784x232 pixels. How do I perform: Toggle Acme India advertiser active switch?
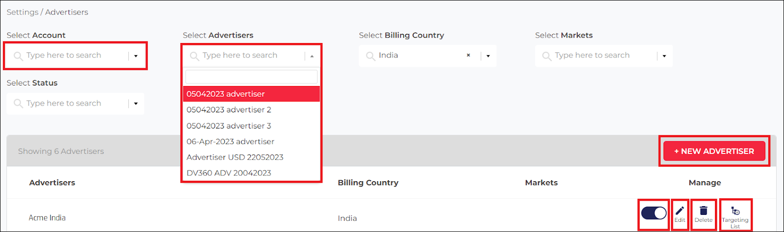[654, 213]
